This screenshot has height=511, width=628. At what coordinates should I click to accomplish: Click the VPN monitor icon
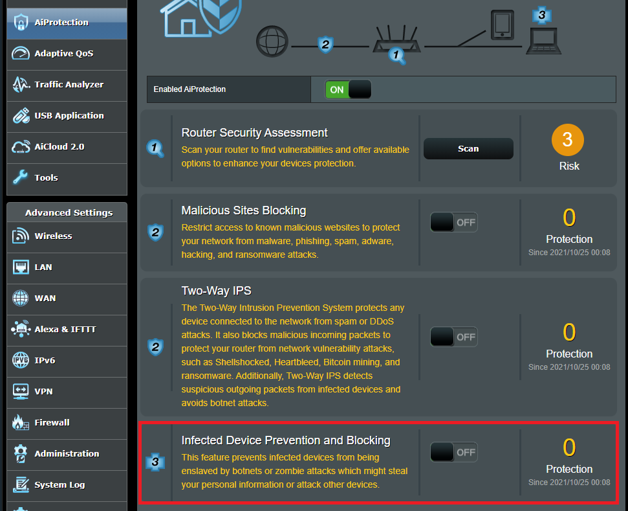pos(21,391)
